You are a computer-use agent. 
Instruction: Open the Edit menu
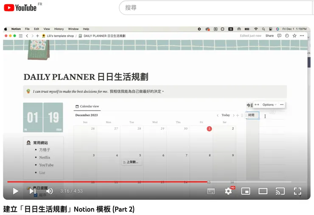36,29
